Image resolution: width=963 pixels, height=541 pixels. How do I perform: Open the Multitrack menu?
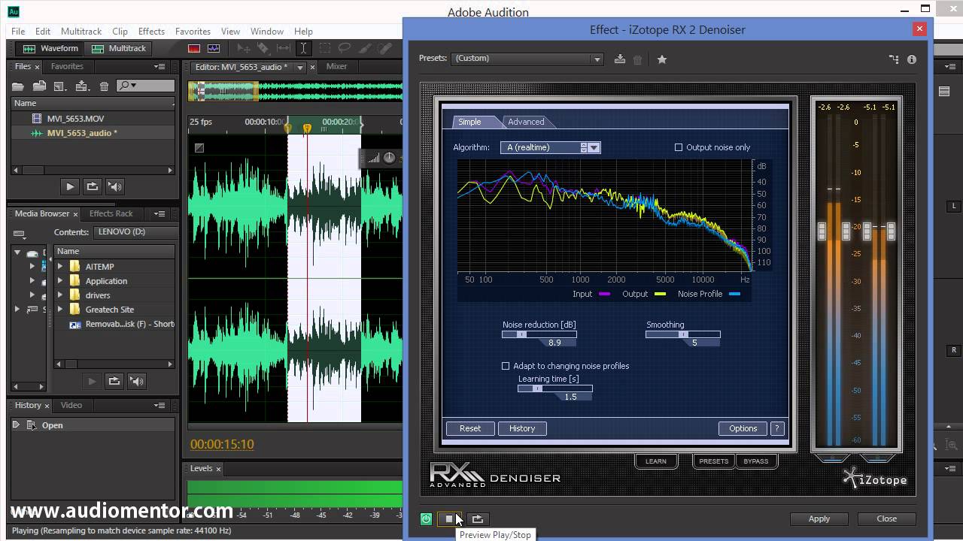pos(81,32)
